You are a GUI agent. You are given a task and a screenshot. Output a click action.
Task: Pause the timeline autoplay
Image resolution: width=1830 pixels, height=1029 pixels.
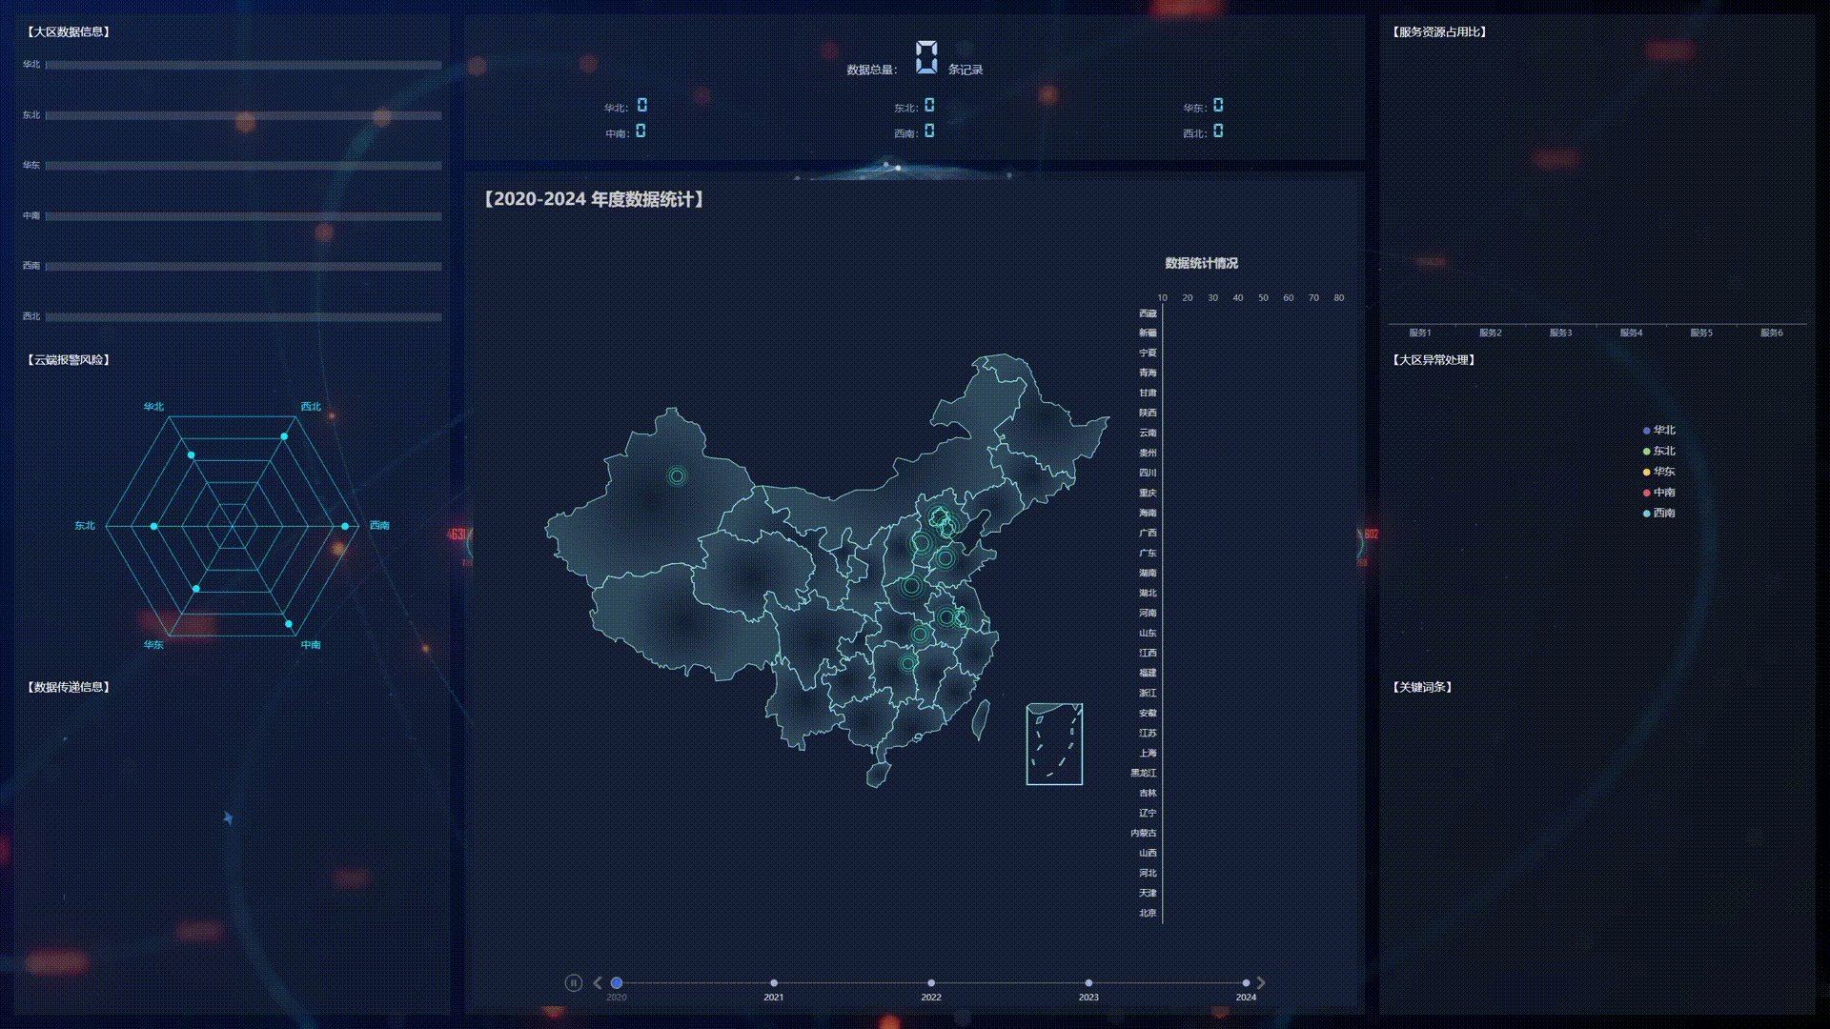click(x=573, y=982)
